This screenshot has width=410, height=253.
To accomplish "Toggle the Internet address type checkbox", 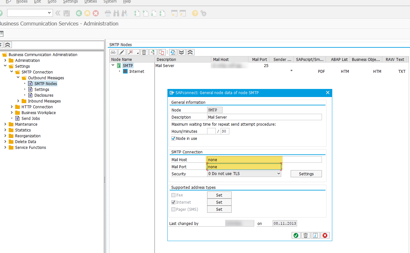I will [x=174, y=202].
